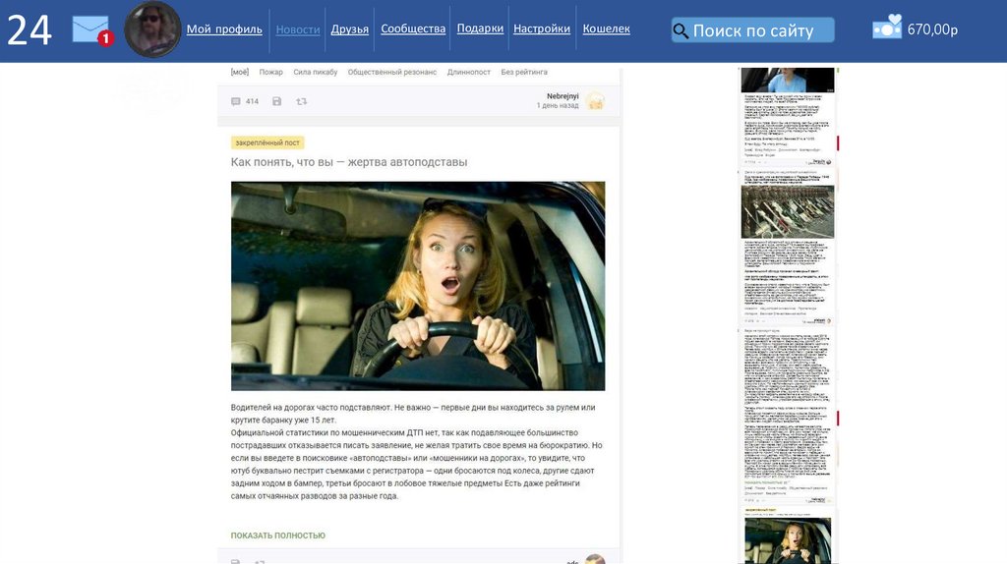Click the shocked woman driver photo
This screenshot has height=564, width=1007.
[418, 286]
